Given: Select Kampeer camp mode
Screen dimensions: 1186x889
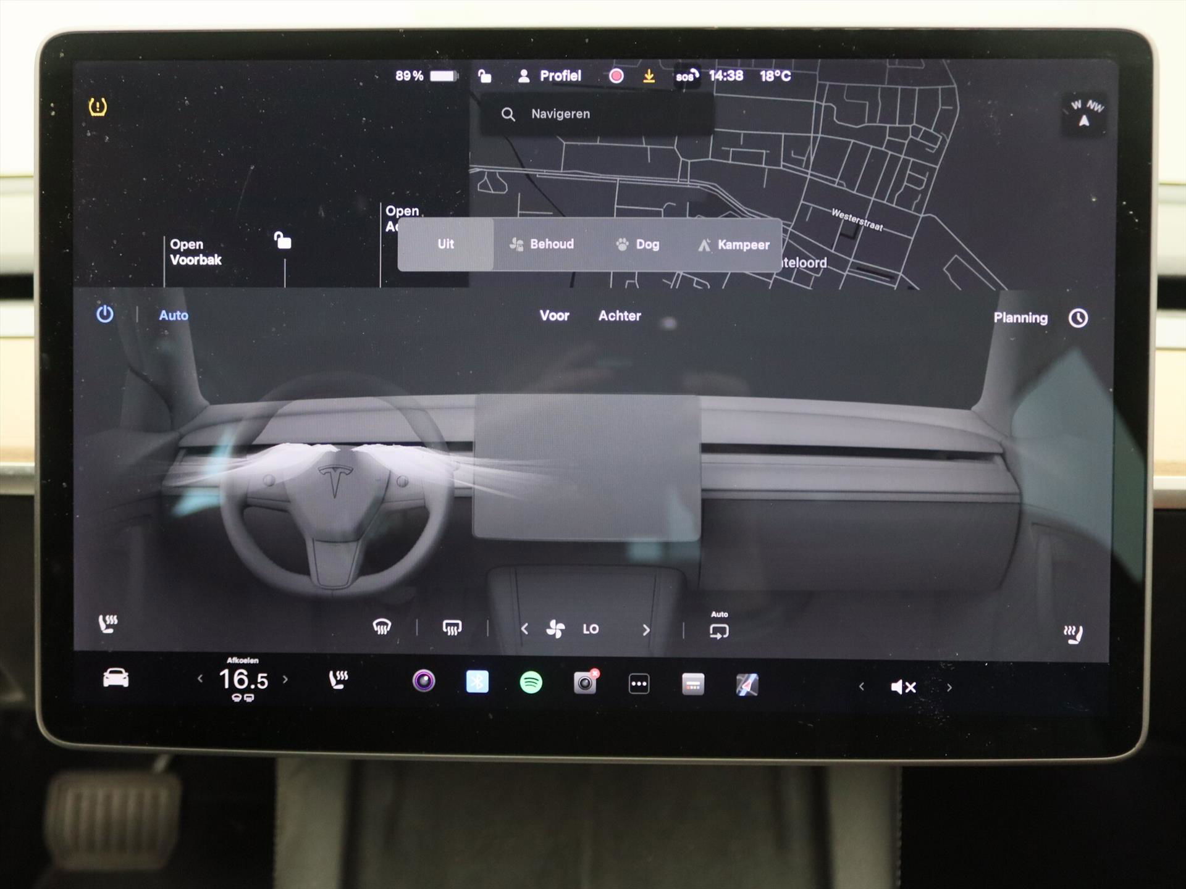Looking at the screenshot, I should 733,244.
